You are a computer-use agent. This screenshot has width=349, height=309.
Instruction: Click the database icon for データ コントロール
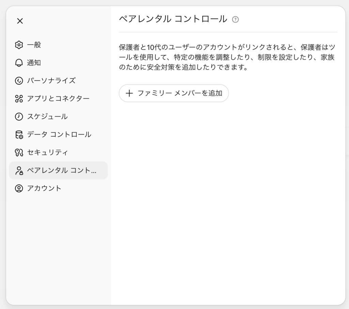pyautogui.click(x=19, y=135)
